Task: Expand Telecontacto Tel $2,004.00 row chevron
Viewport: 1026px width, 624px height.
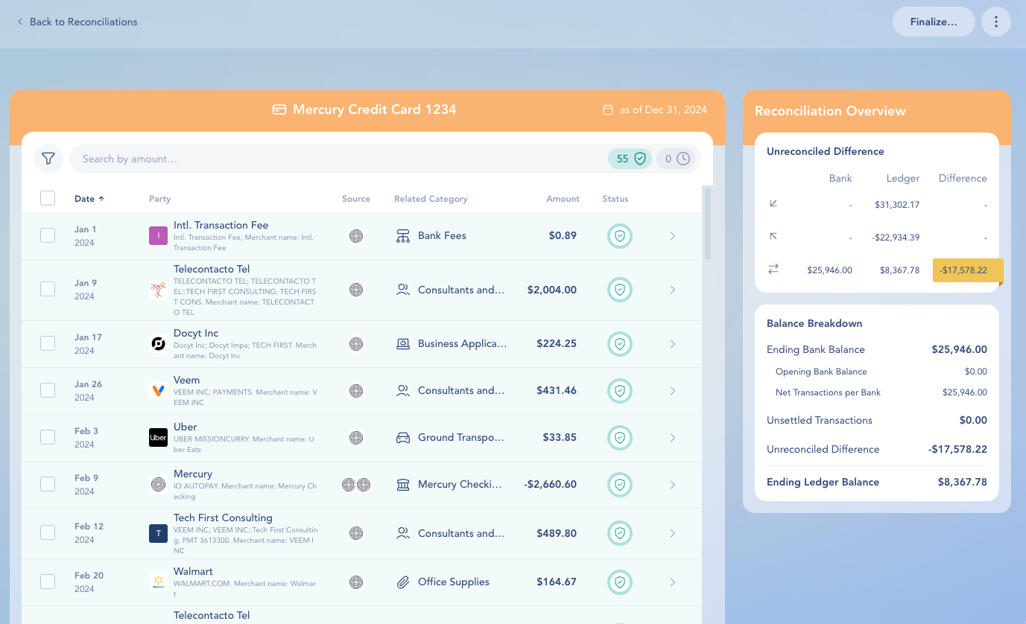Action: click(673, 290)
